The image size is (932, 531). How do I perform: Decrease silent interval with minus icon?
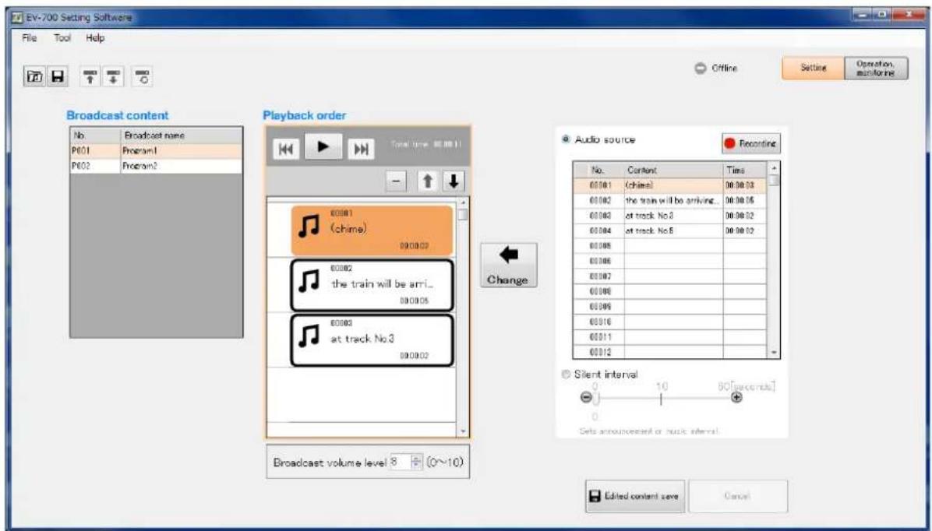click(585, 397)
